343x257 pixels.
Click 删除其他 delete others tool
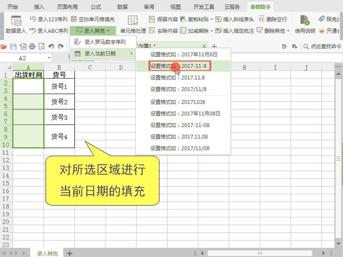coord(271,31)
